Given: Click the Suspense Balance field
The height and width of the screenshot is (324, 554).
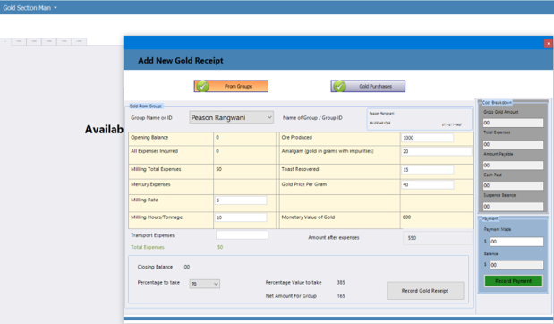Looking at the screenshot, I should click(x=513, y=207).
